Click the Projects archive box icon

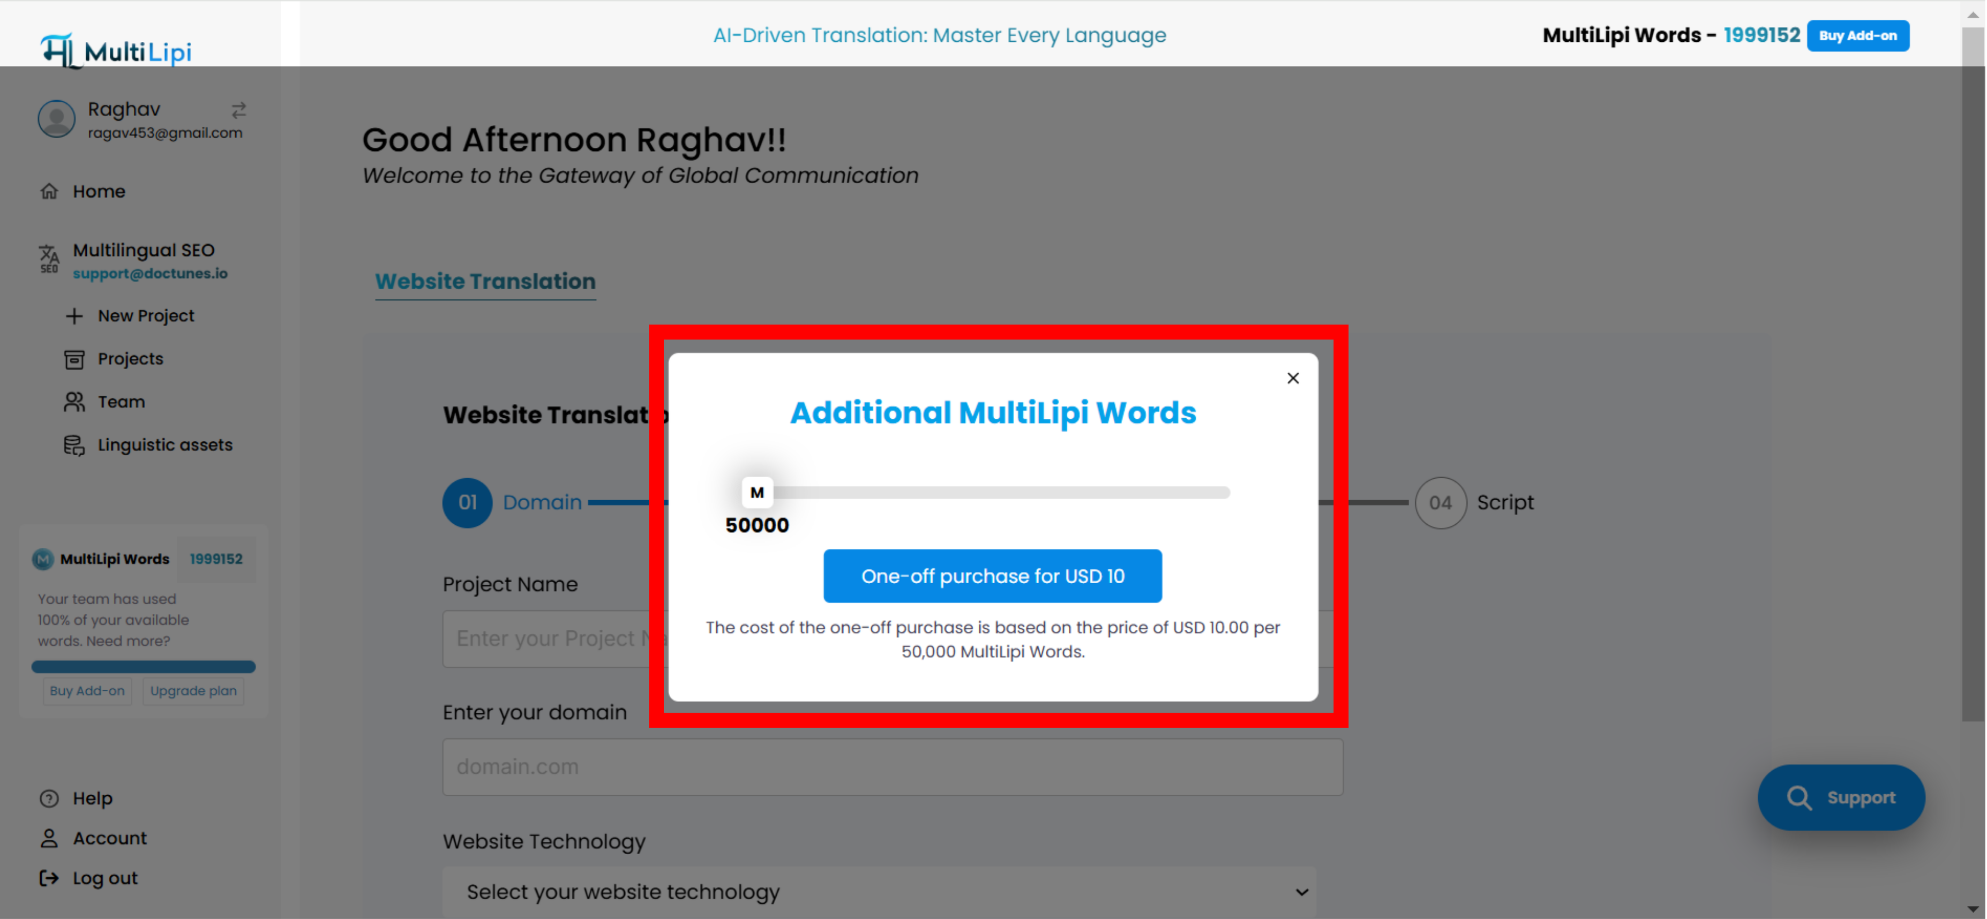[74, 359]
